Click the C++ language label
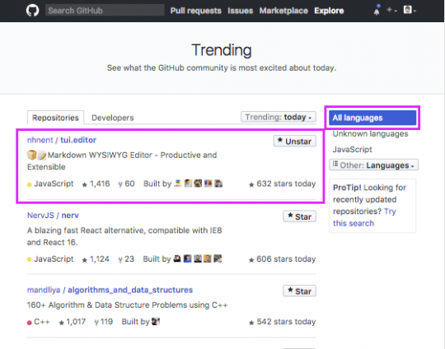Image resolution: width=445 pixels, height=349 pixels. pyautogui.click(x=42, y=322)
